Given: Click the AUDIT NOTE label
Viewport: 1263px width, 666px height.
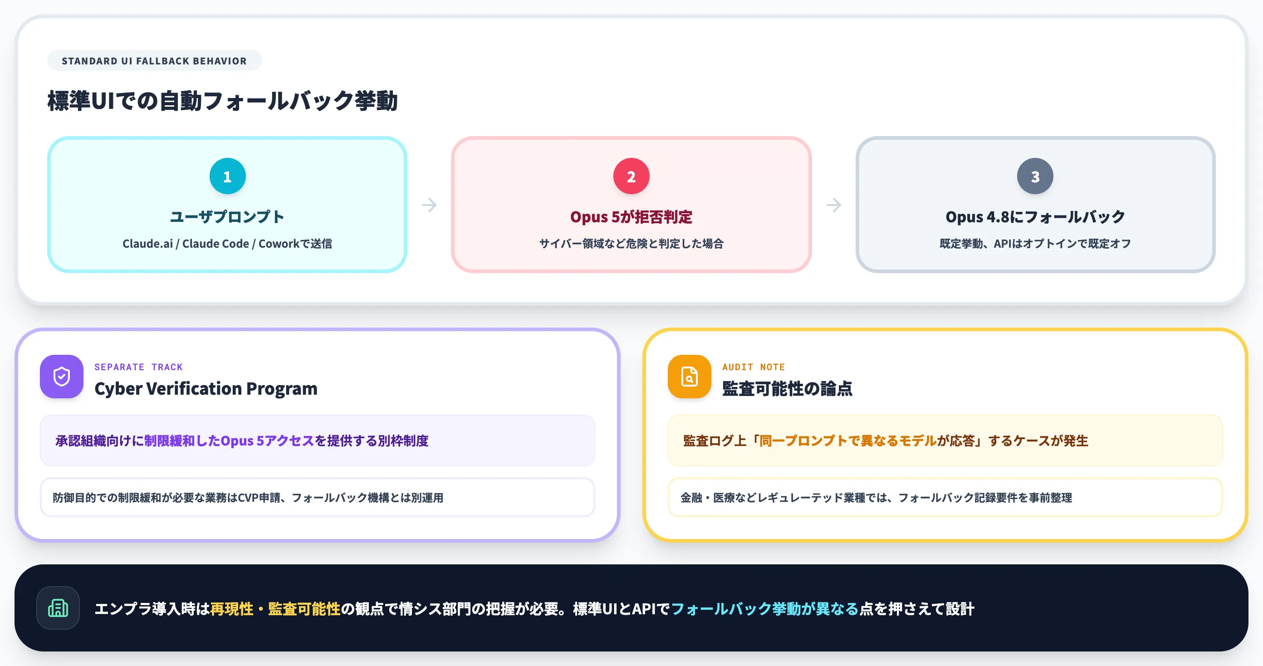Looking at the screenshot, I should 754,367.
